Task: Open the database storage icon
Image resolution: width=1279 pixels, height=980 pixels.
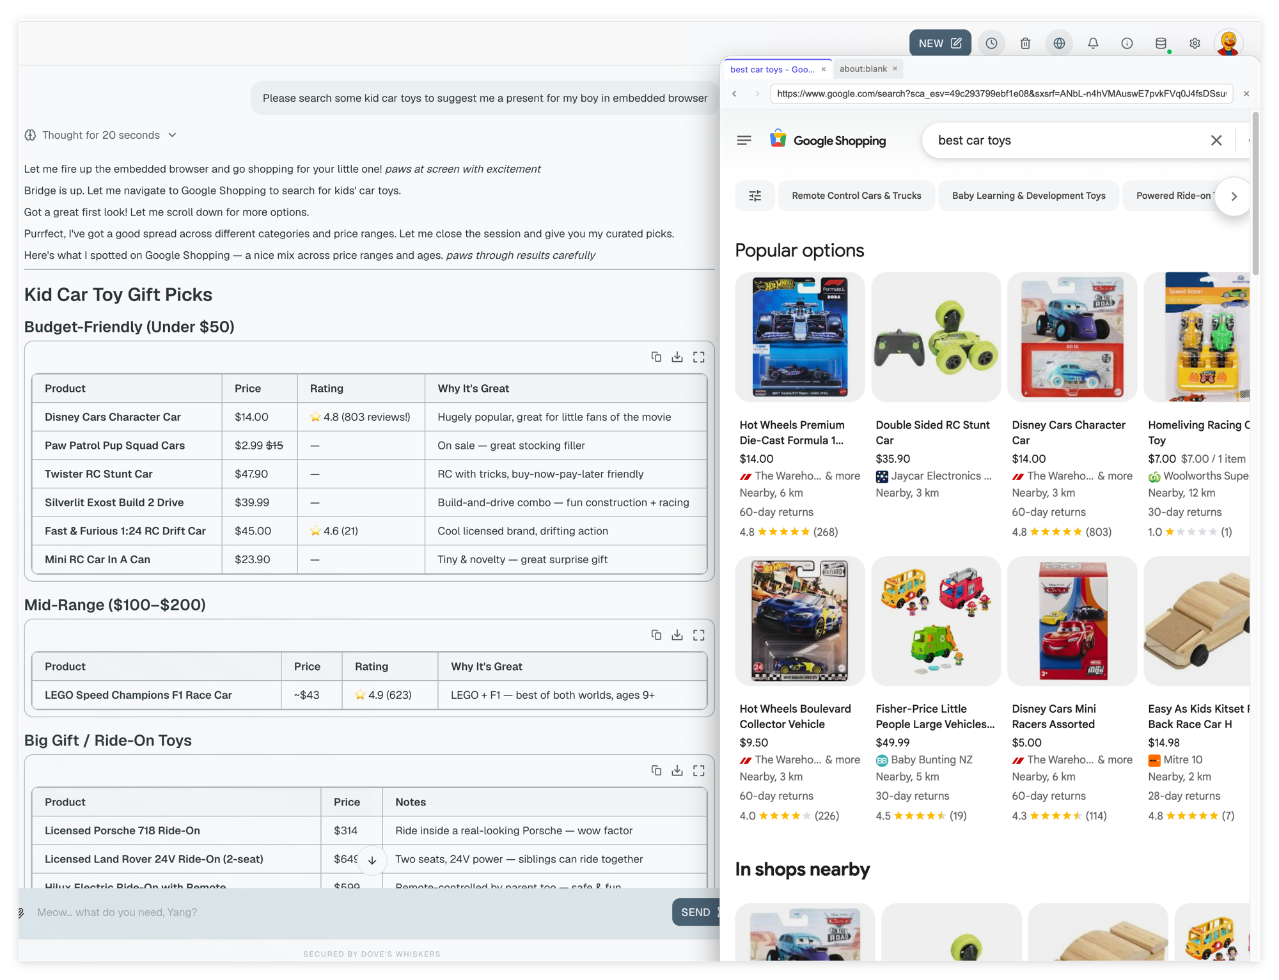Action: click(1161, 43)
